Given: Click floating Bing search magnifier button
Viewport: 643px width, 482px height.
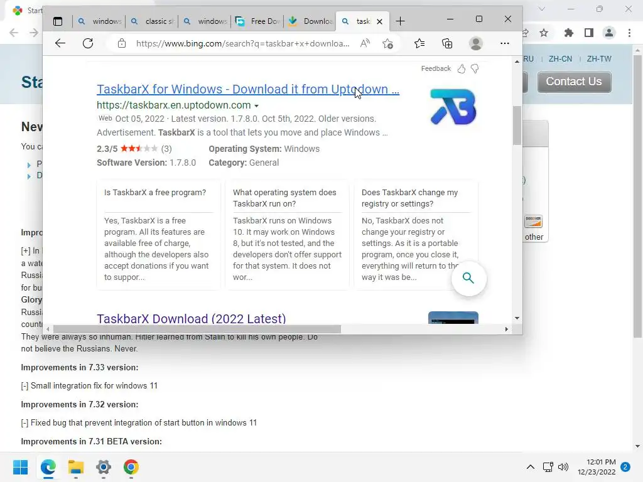Looking at the screenshot, I should [x=468, y=278].
